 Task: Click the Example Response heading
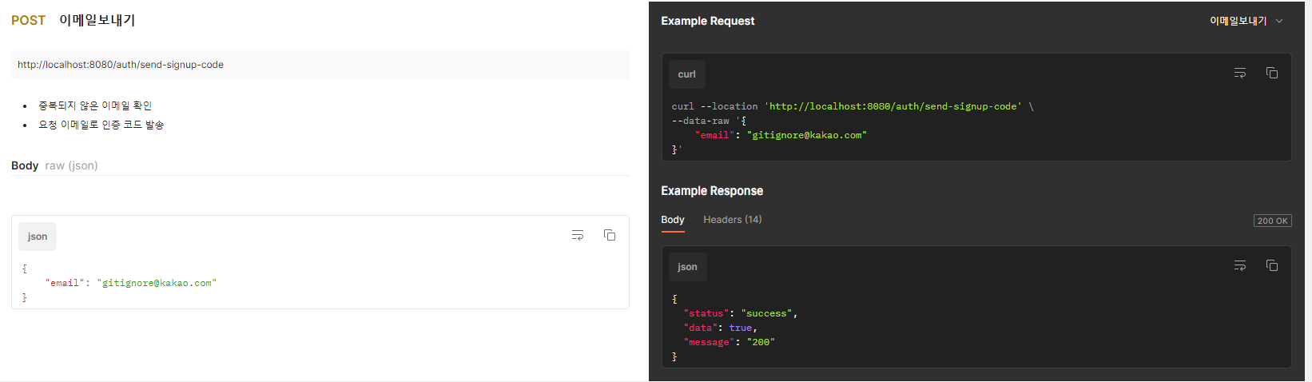(712, 191)
